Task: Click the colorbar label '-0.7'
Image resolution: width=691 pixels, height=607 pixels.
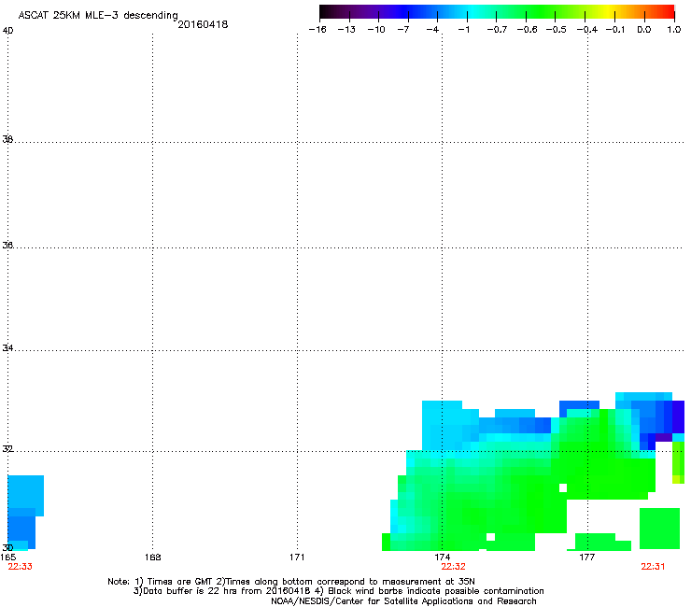Action: point(497,30)
